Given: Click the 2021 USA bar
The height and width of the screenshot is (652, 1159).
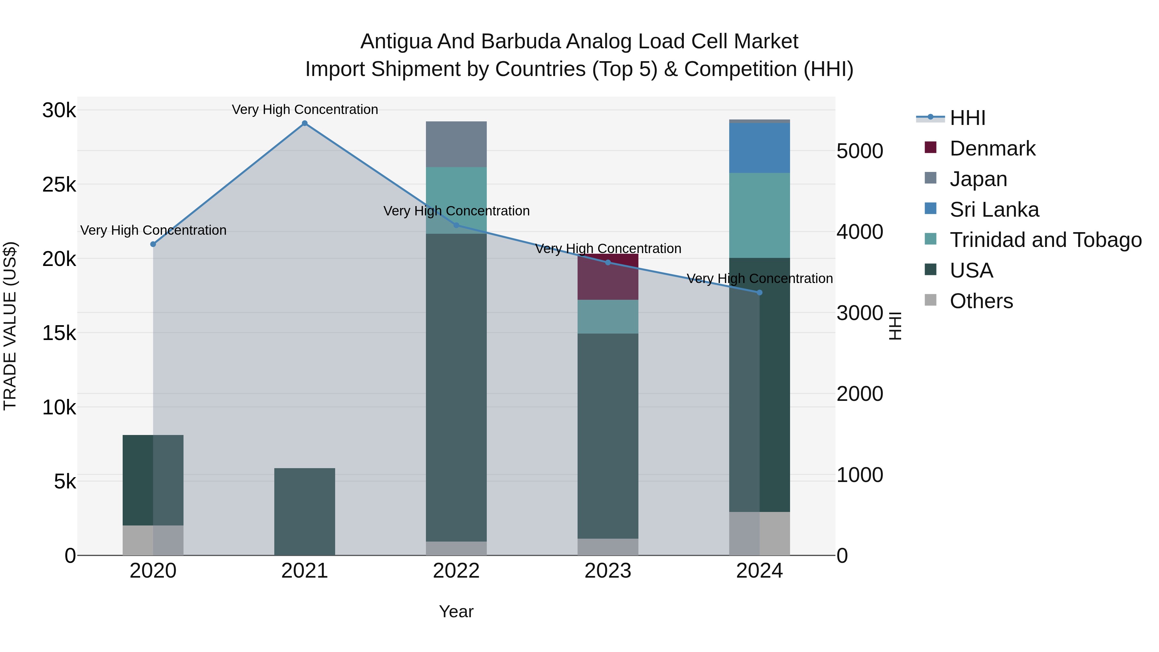Looking at the screenshot, I should click(305, 512).
